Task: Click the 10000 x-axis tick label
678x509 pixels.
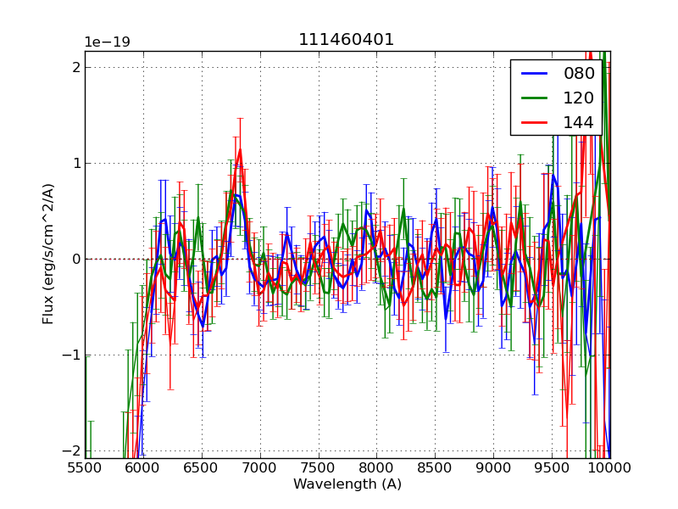Action: click(609, 467)
